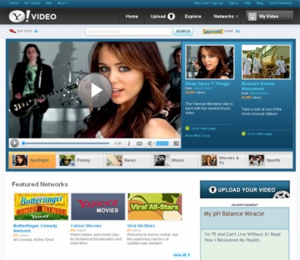Click the closed captions icon in player
The width and height of the screenshot is (300, 260).
[x=139, y=143]
